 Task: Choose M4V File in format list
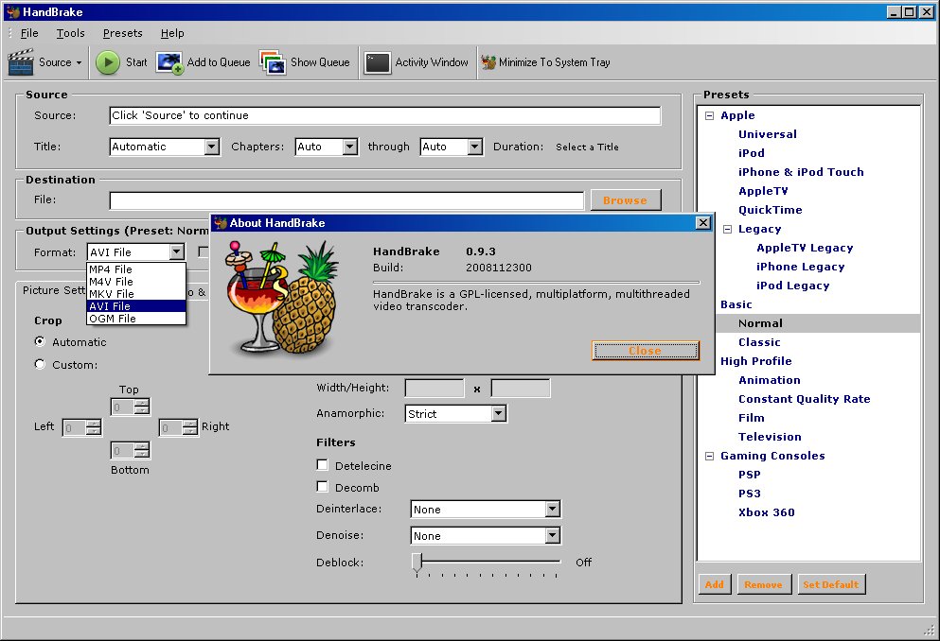(136, 282)
